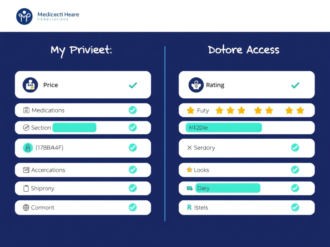Click the Medications clipboard icon
The height and width of the screenshot is (247, 330).
point(26,110)
